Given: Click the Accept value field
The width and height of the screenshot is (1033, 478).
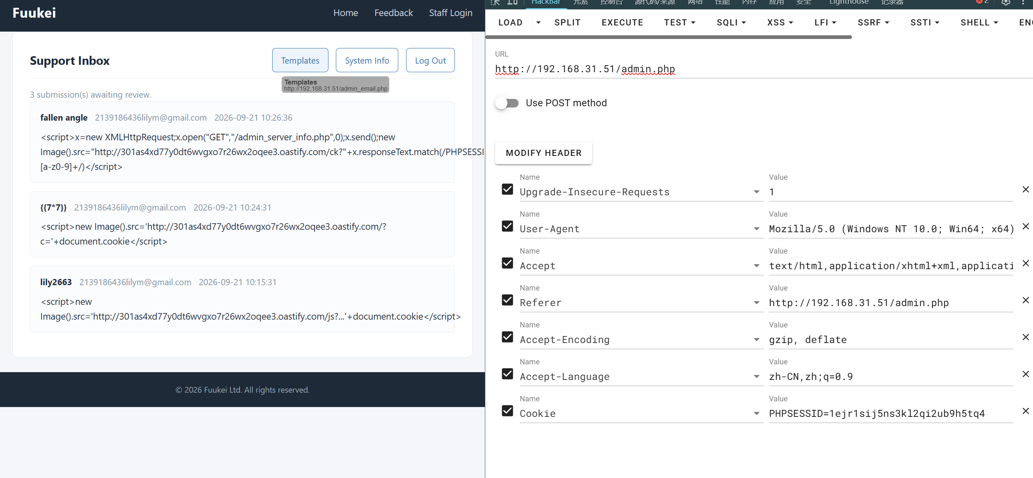Looking at the screenshot, I should click(891, 266).
